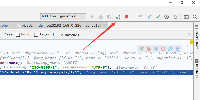
Task: Open Search Everywhere magnifier icon
Action: coord(195,17)
